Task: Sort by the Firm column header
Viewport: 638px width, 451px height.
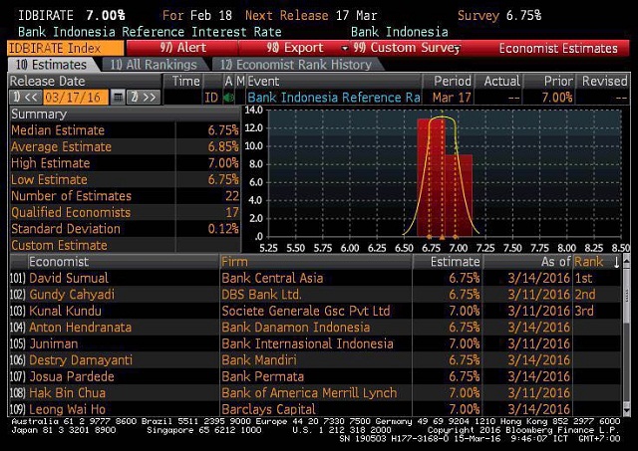Action: click(234, 262)
